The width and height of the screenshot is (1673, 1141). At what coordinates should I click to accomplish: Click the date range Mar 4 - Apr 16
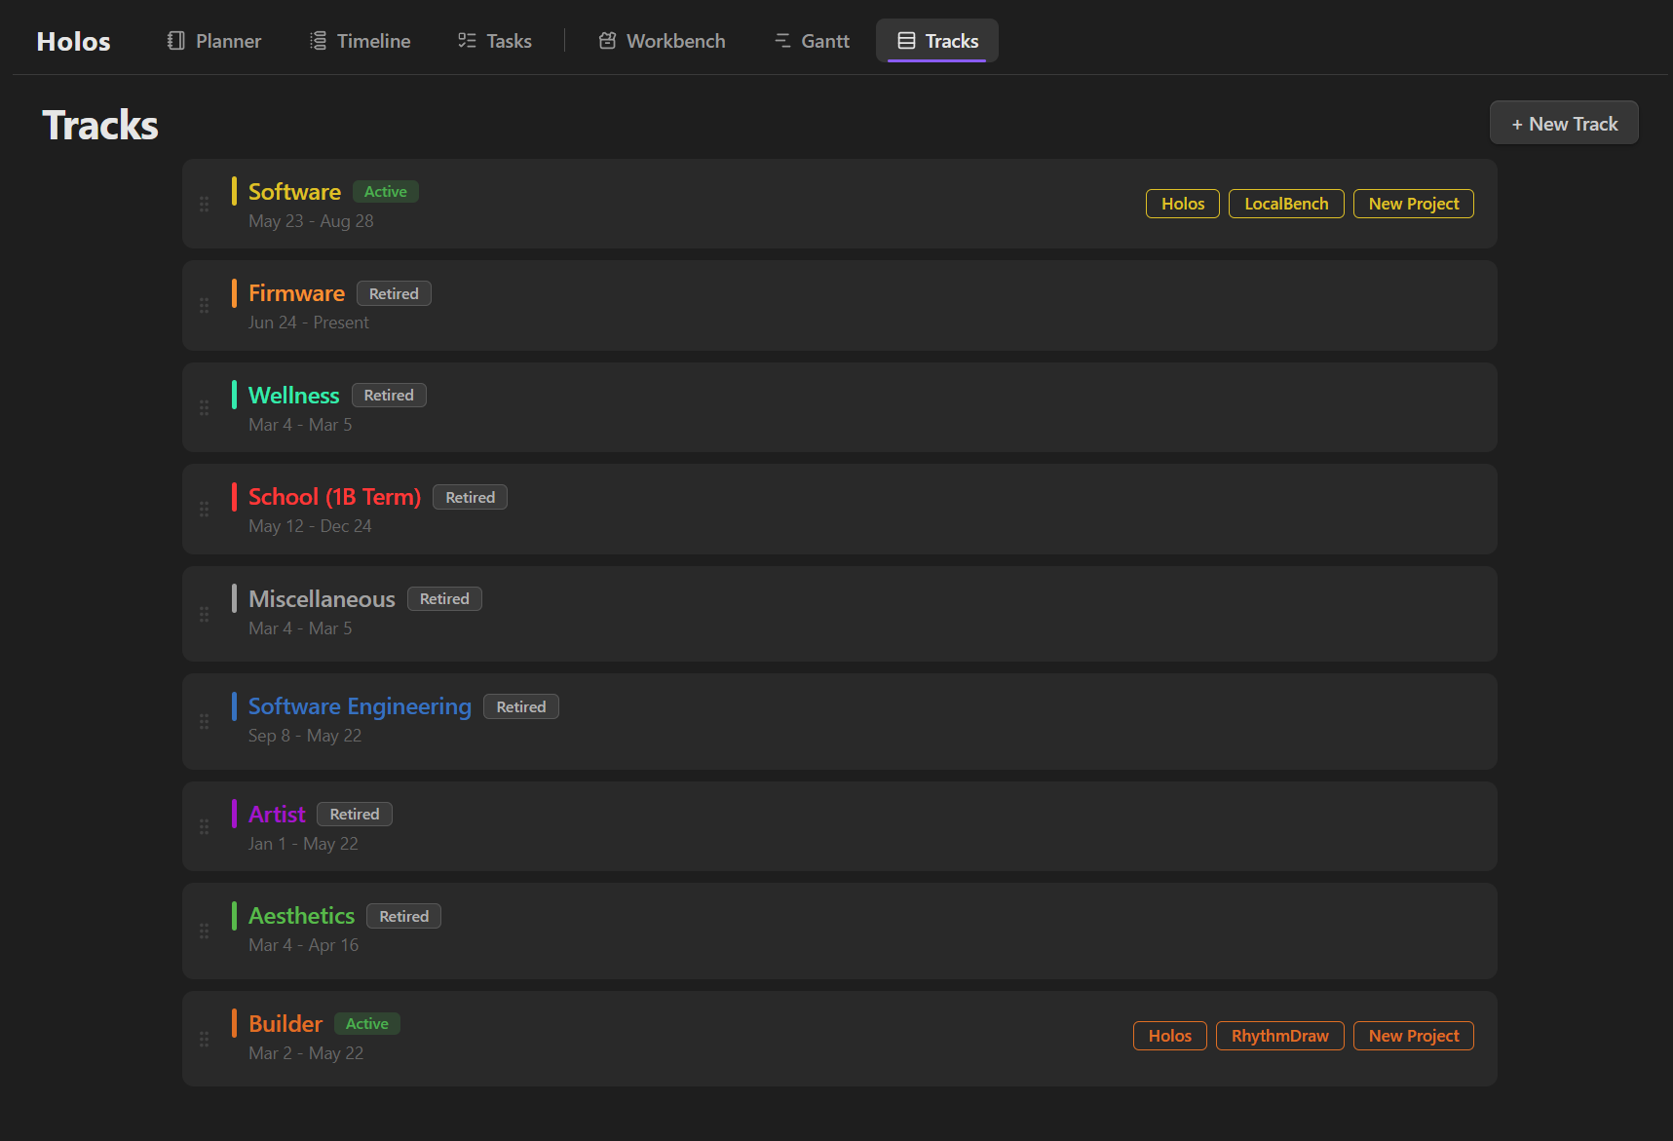tap(303, 945)
